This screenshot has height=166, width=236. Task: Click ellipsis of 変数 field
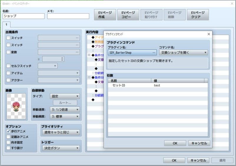point(77,52)
